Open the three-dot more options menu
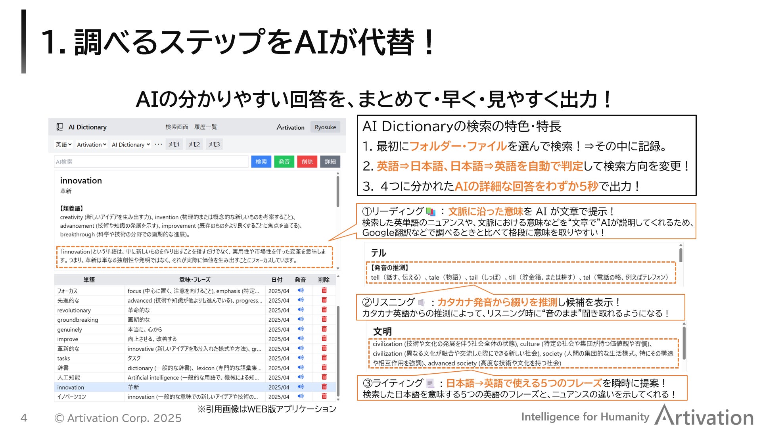761x428 pixels. [158, 144]
